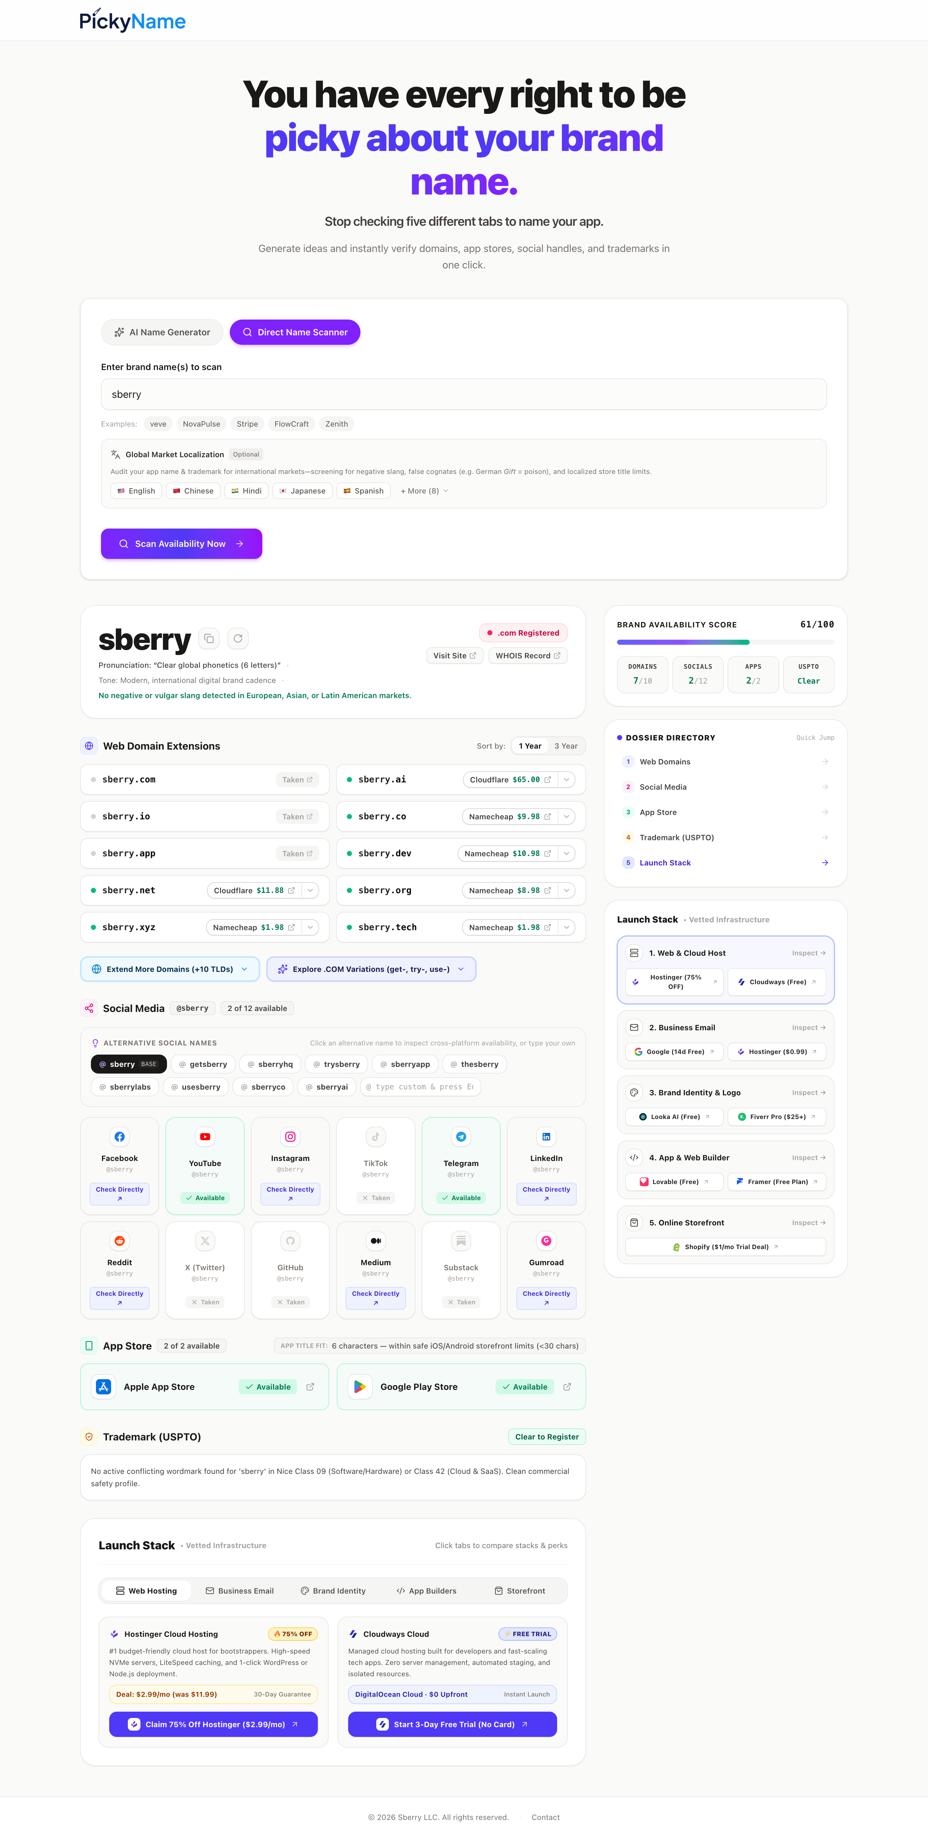Click the brand name input field

click(464, 394)
